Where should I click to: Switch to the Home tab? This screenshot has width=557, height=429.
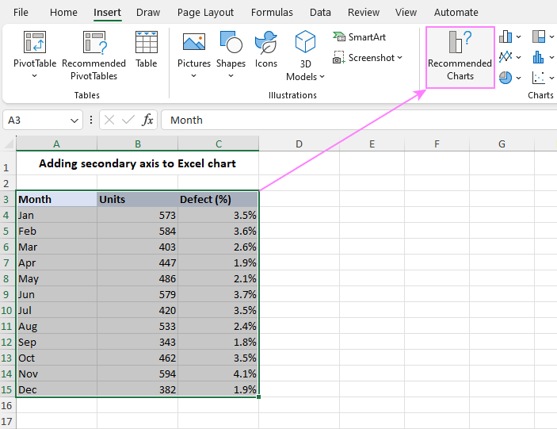click(63, 12)
